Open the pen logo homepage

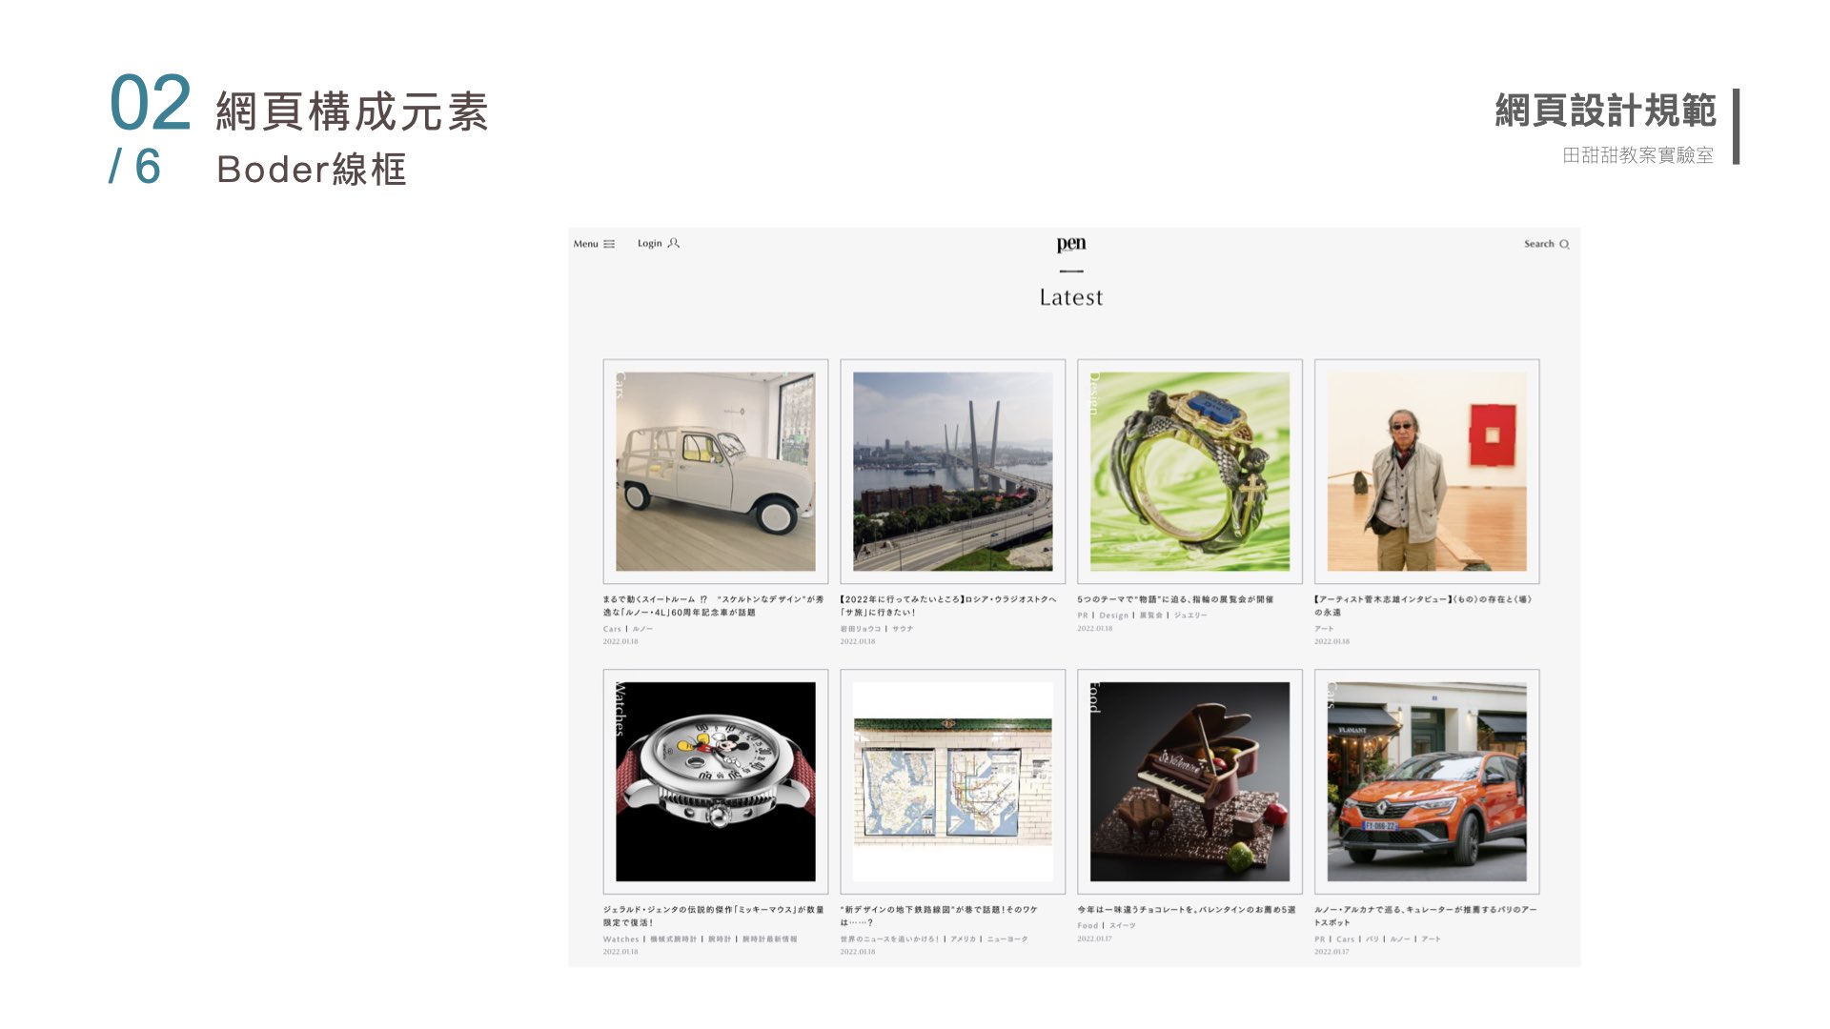pos(1071,244)
